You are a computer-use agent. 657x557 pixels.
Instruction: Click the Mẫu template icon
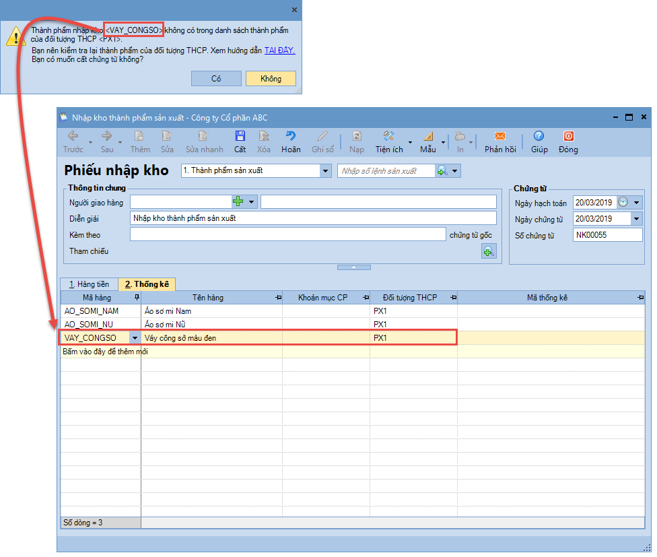(428, 137)
